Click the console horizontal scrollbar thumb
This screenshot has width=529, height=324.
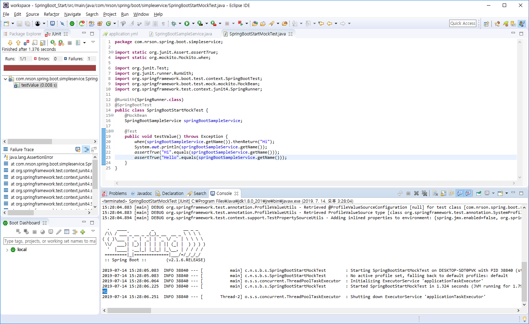pos(129,311)
